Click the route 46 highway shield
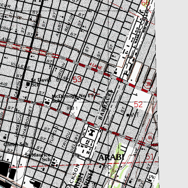This screenshot has height=188, width=188. pyautogui.click(x=150, y=138)
